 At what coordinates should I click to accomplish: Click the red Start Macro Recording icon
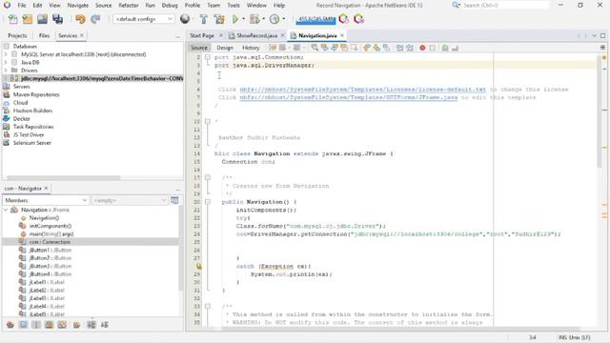pyautogui.click(x=422, y=48)
